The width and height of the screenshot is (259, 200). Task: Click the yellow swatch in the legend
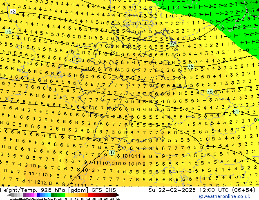(67, 195)
